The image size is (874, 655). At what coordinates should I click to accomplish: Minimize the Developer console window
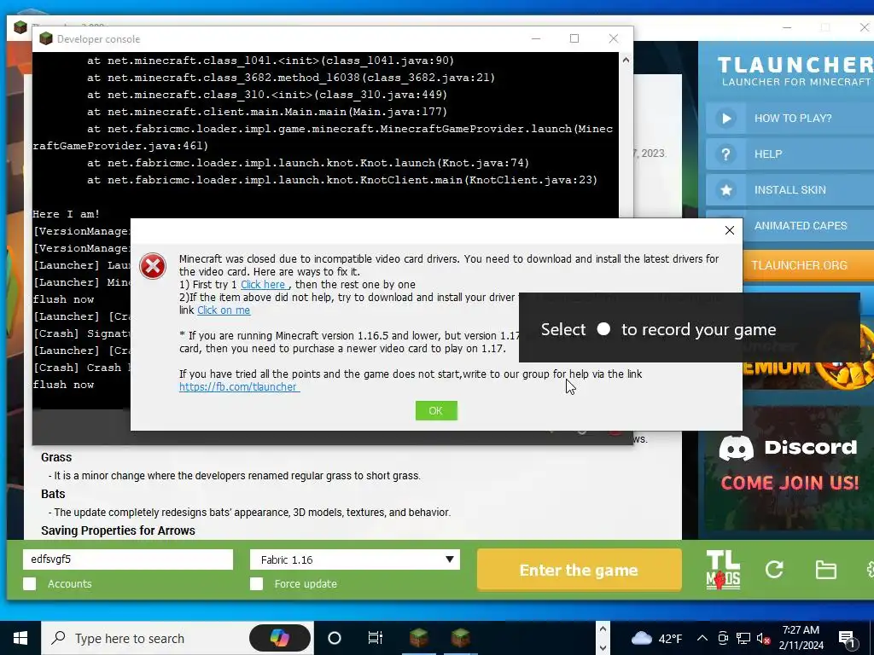[536, 38]
